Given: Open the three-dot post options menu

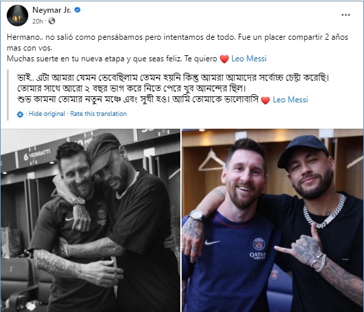Looking at the screenshot, I should click(345, 15).
